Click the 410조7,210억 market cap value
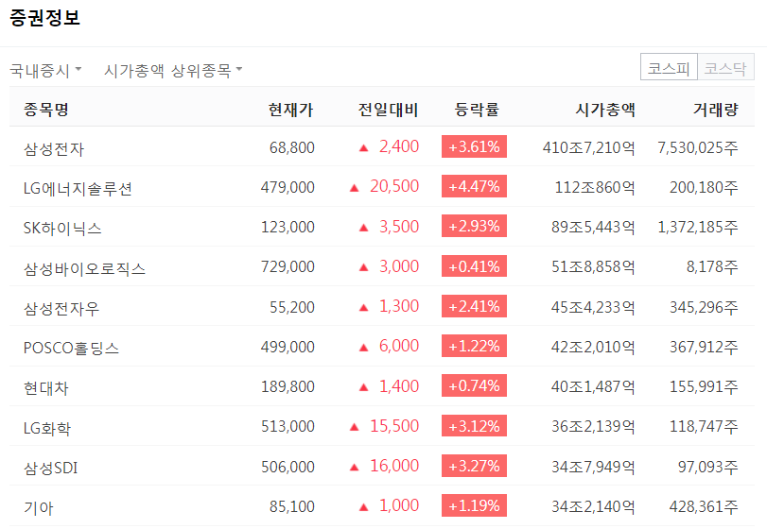The image size is (767, 529). click(589, 147)
